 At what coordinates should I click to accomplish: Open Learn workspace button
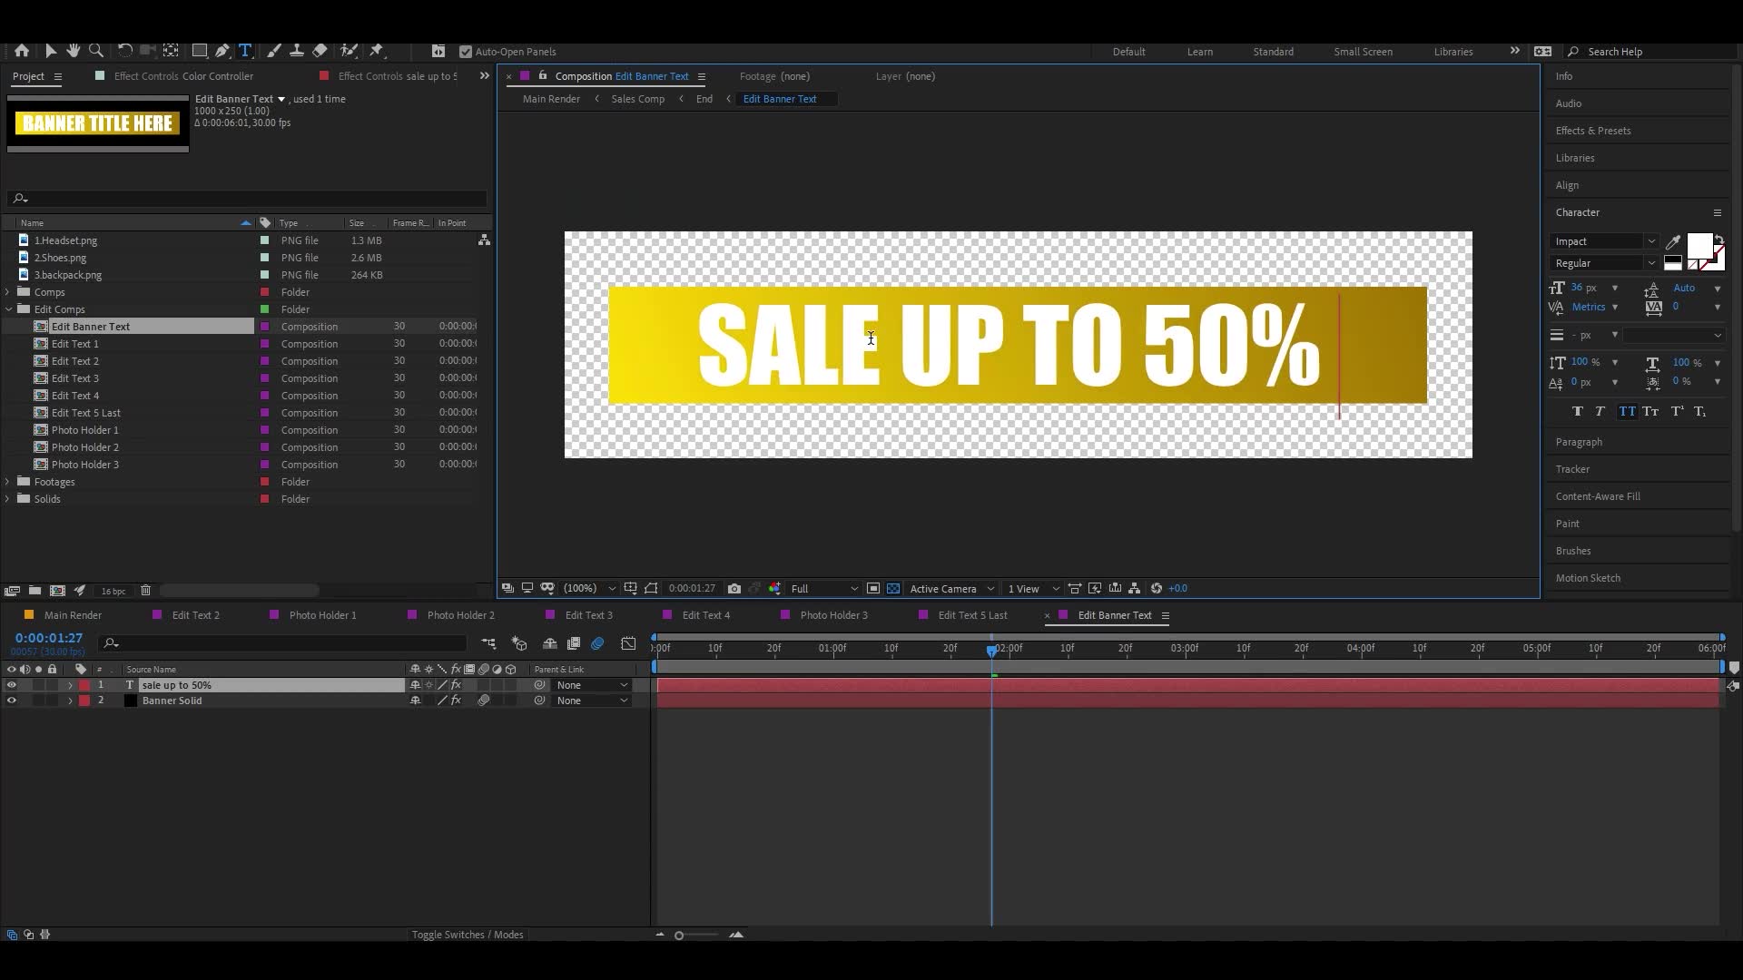click(1199, 50)
